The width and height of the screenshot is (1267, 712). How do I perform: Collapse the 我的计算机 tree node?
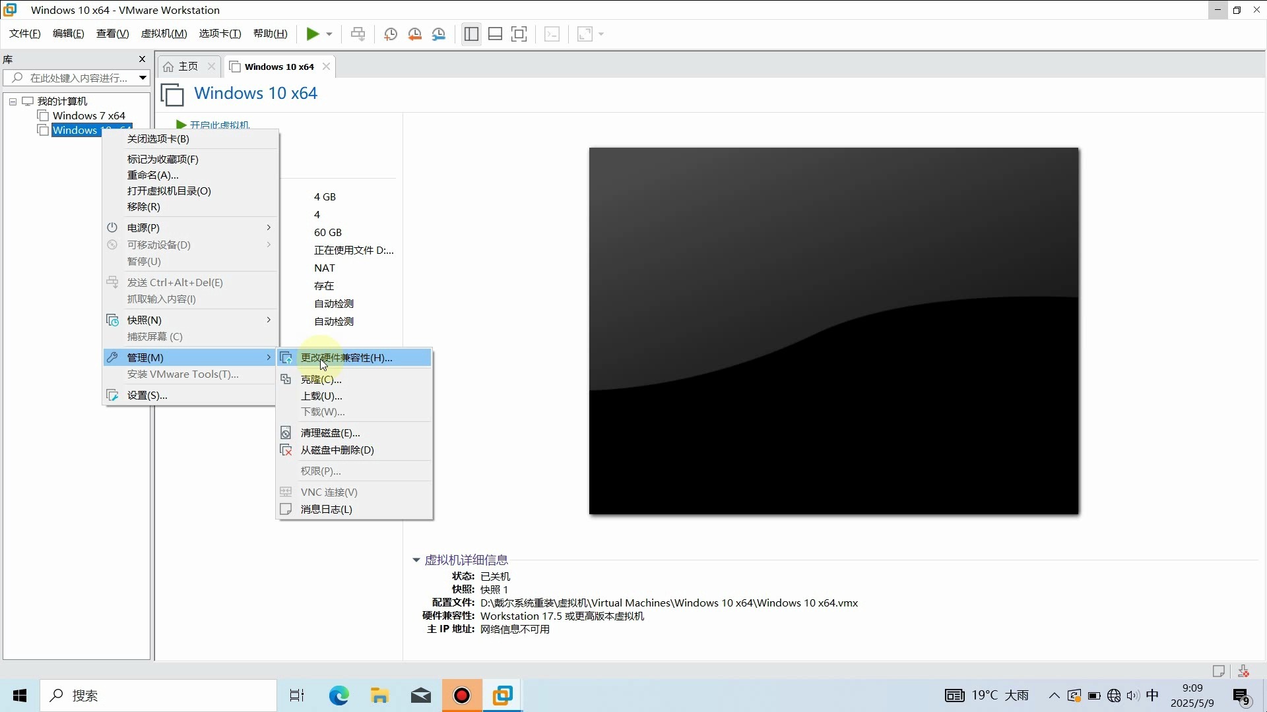tap(13, 102)
